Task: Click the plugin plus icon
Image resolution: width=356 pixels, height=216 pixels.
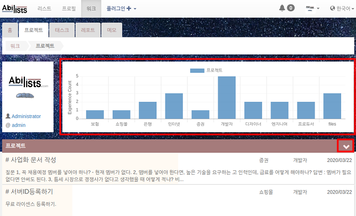Action: tap(129, 8)
